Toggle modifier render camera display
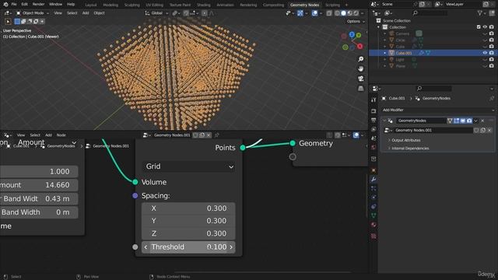 point(469,121)
